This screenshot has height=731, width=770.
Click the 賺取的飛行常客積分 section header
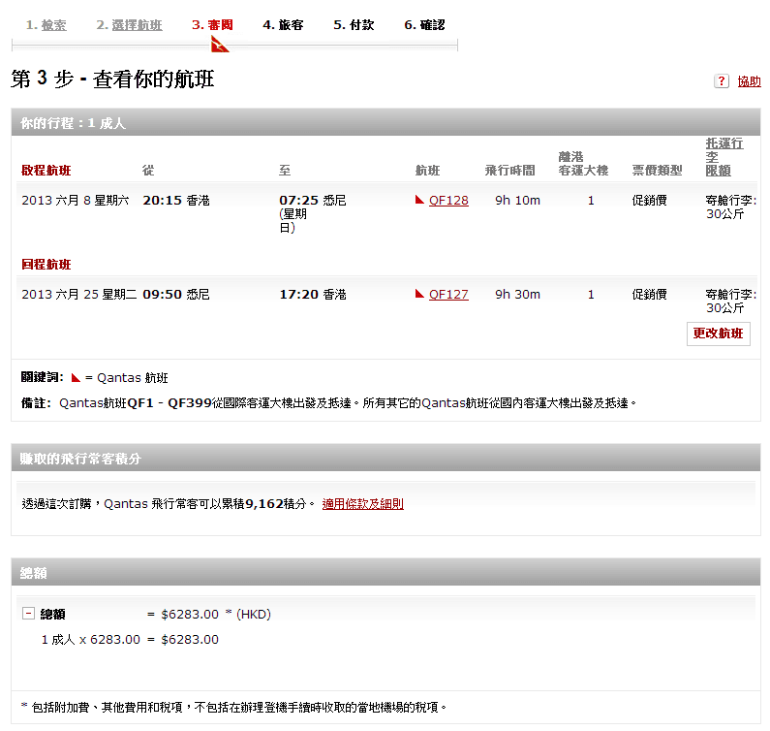click(385, 459)
